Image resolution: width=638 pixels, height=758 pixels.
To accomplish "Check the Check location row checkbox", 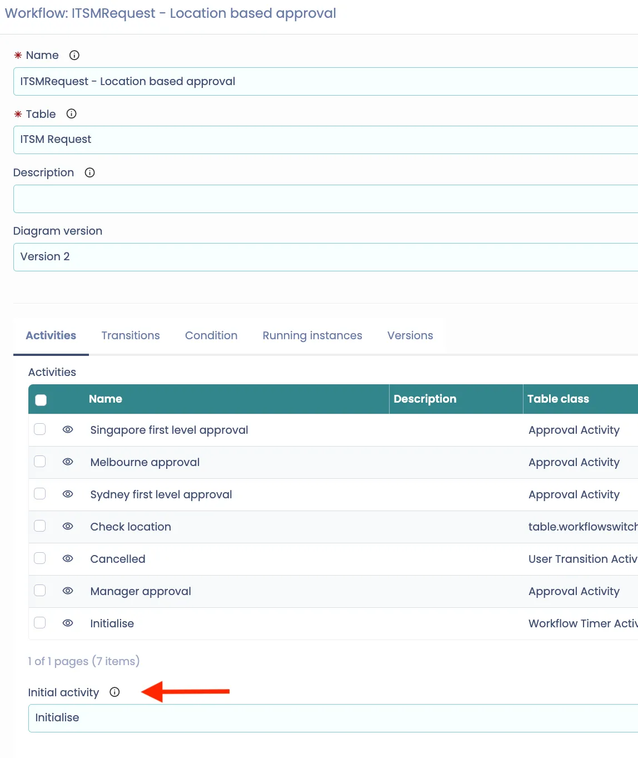I will point(40,526).
